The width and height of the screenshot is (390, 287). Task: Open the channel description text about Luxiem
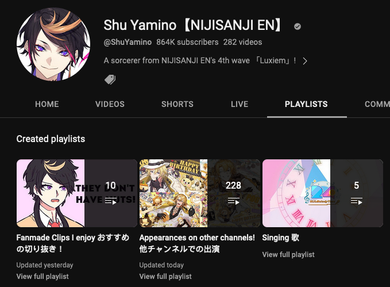(200, 60)
